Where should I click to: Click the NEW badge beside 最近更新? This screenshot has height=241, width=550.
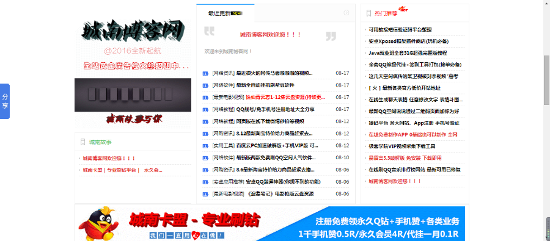[x=237, y=13]
